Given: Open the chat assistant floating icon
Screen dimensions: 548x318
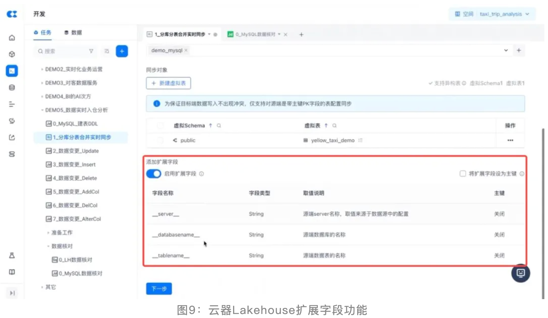Looking at the screenshot, I should click(x=520, y=273).
